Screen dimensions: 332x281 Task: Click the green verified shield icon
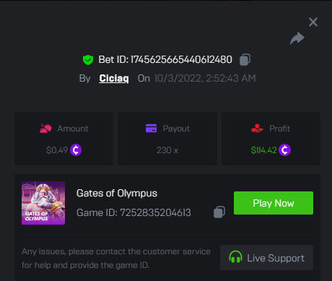coord(88,60)
